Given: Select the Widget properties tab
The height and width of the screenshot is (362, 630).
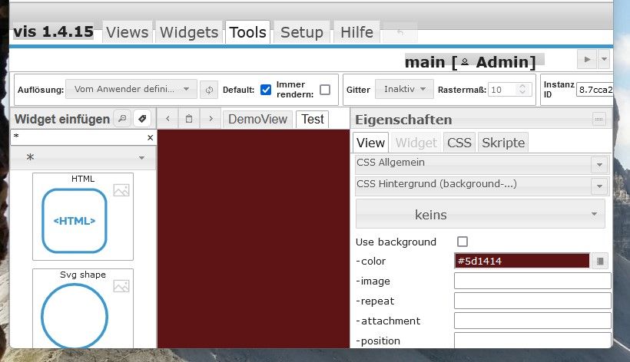Looking at the screenshot, I should [x=416, y=143].
